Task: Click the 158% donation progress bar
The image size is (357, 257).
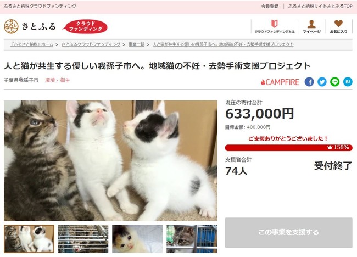Action: [289, 148]
